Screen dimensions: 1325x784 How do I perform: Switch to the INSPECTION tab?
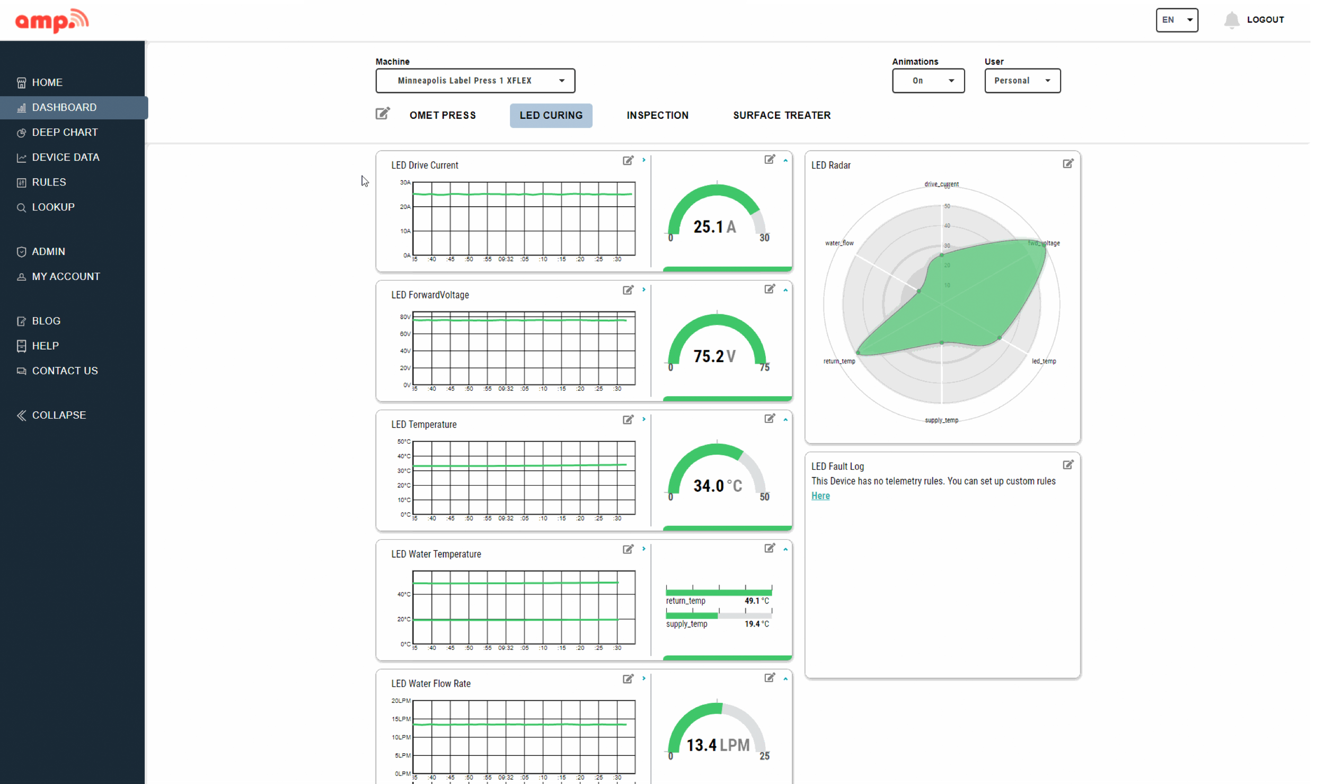click(657, 115)
